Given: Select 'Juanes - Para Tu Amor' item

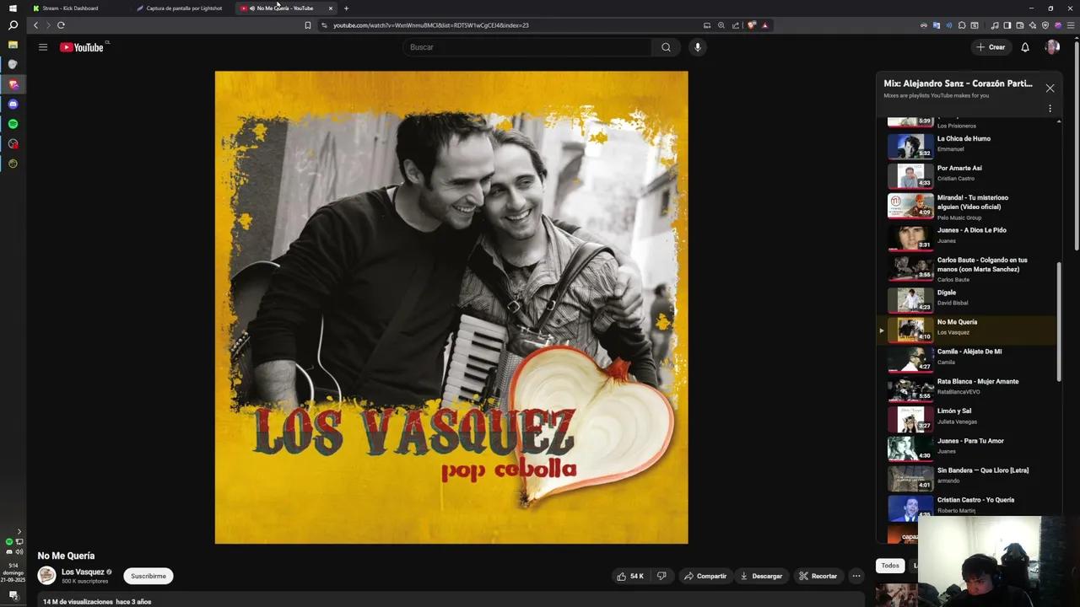Looking at the screenshot, I should [966, 448].
